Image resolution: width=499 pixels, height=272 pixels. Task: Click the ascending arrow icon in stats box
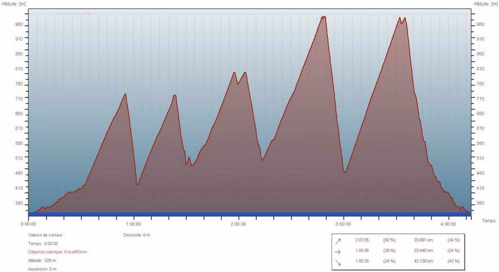338,240
